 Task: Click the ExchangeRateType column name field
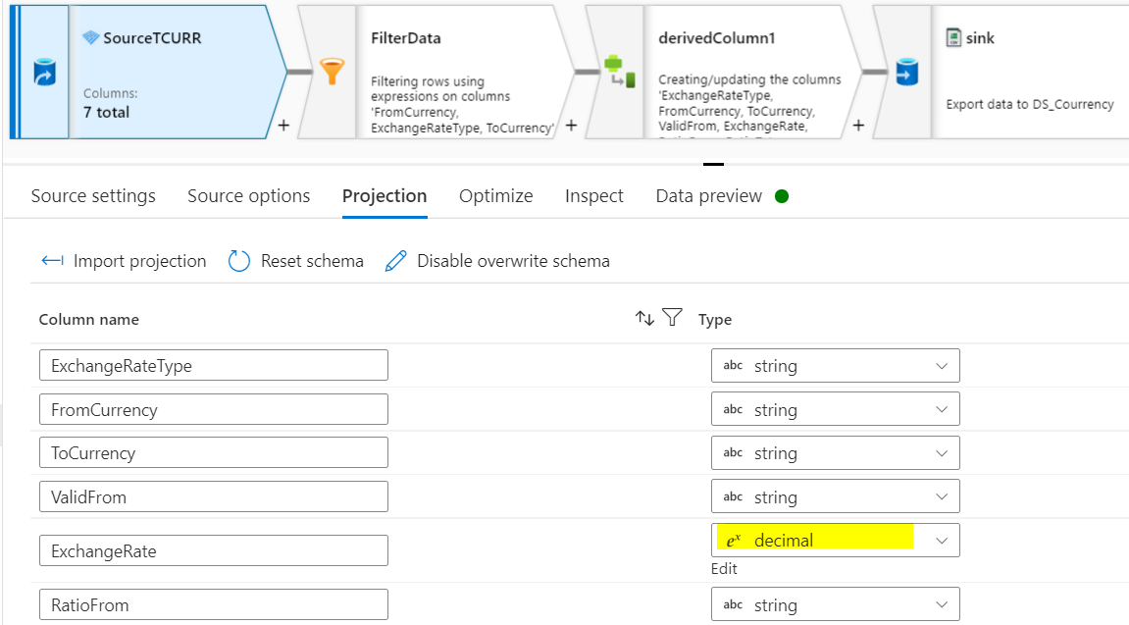[x=213, y=365]
